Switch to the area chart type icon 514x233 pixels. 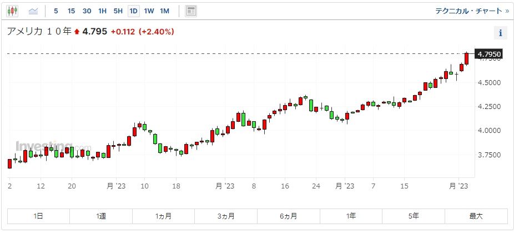pyautogui.click(x=33, y=11)
